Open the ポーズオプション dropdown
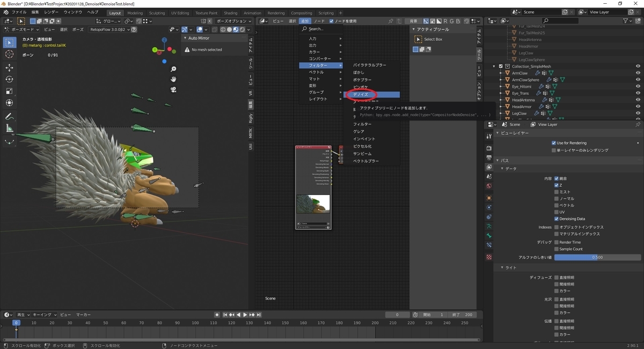This screenshot has height=349, width=644. (233, 21)
